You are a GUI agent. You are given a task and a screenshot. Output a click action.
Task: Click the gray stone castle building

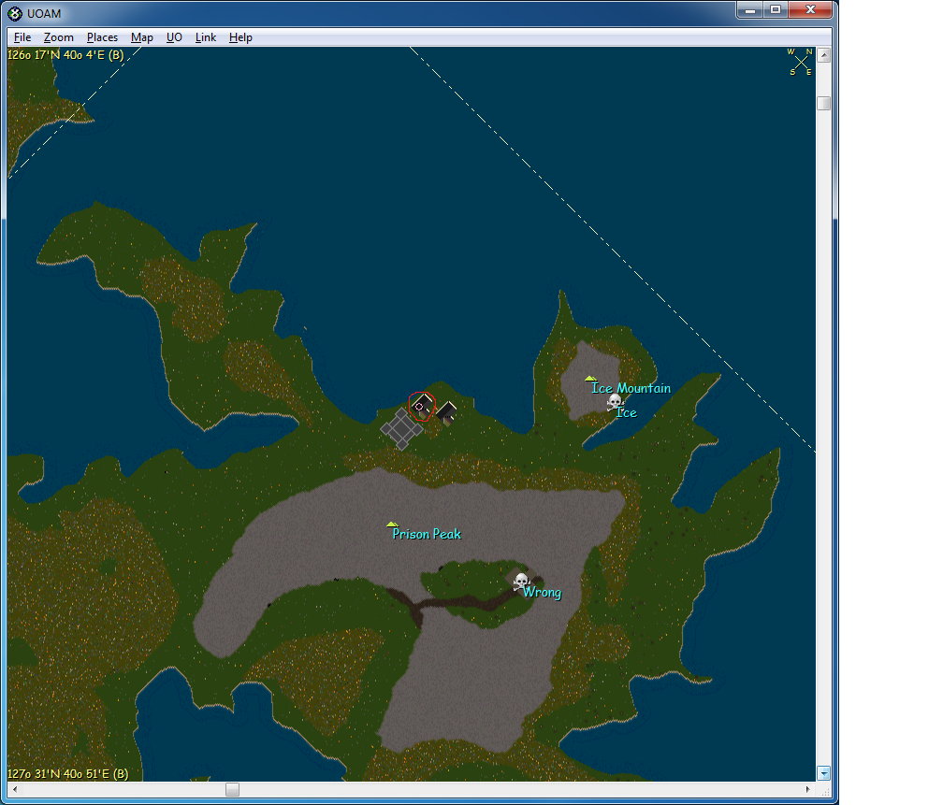401,429
